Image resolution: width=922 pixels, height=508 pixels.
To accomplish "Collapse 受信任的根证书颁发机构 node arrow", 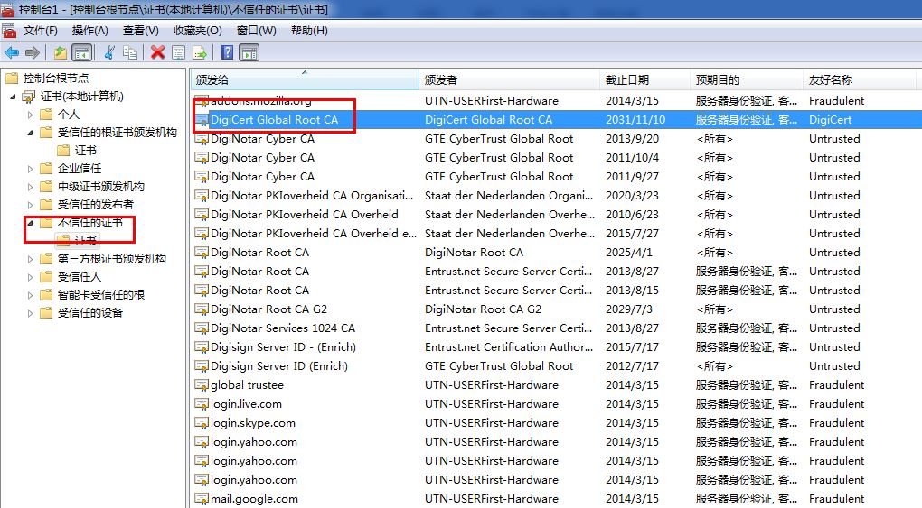I will pos(30,133).
